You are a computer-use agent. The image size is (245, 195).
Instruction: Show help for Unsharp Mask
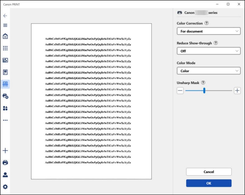[203, 83]
